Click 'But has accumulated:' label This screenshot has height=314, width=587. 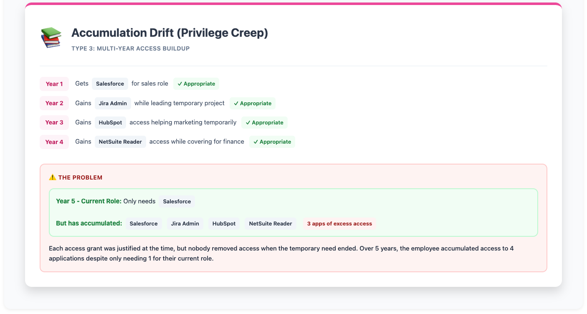coord(89,223)
